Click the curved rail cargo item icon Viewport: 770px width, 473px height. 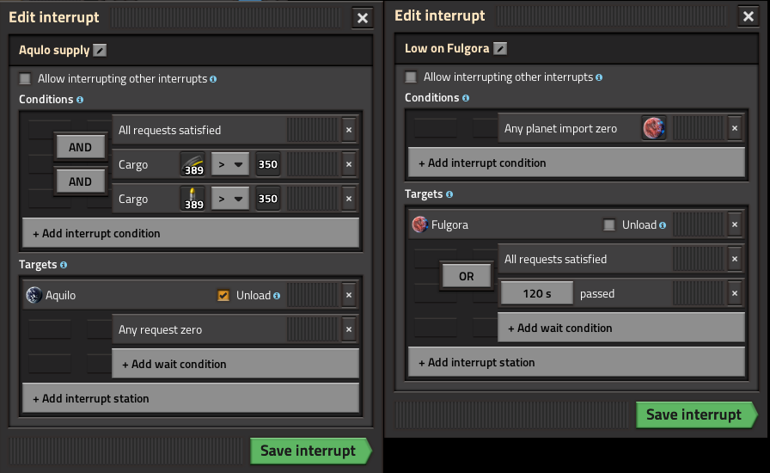pos(192,164)
